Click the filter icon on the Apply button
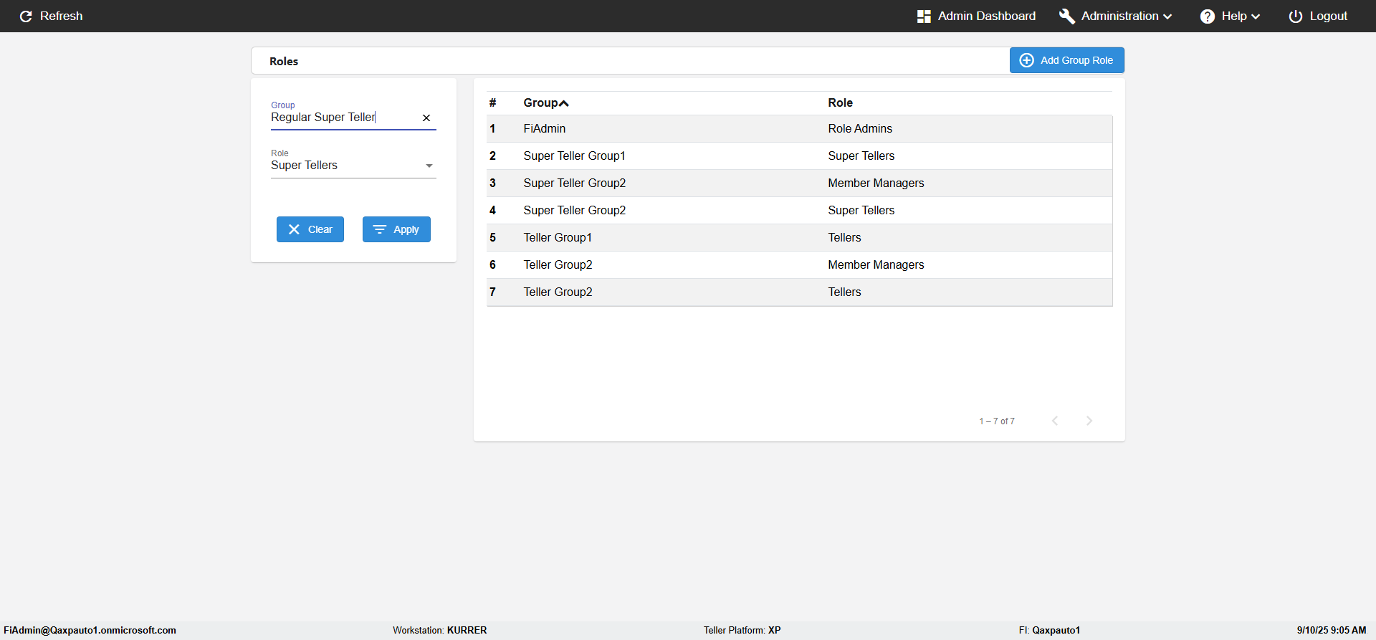The height and width of the screenshot is (640, 1376). tap(380, 229)
